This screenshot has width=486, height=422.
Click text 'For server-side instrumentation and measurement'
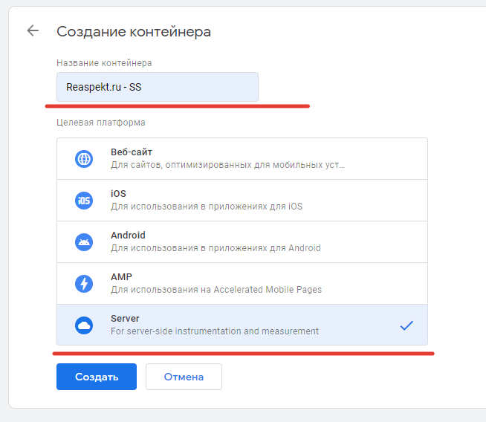215,331
